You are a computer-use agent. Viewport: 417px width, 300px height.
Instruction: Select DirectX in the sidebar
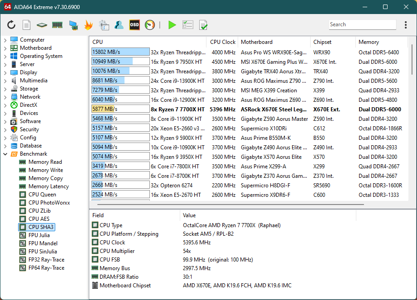[x=29, y=105]
